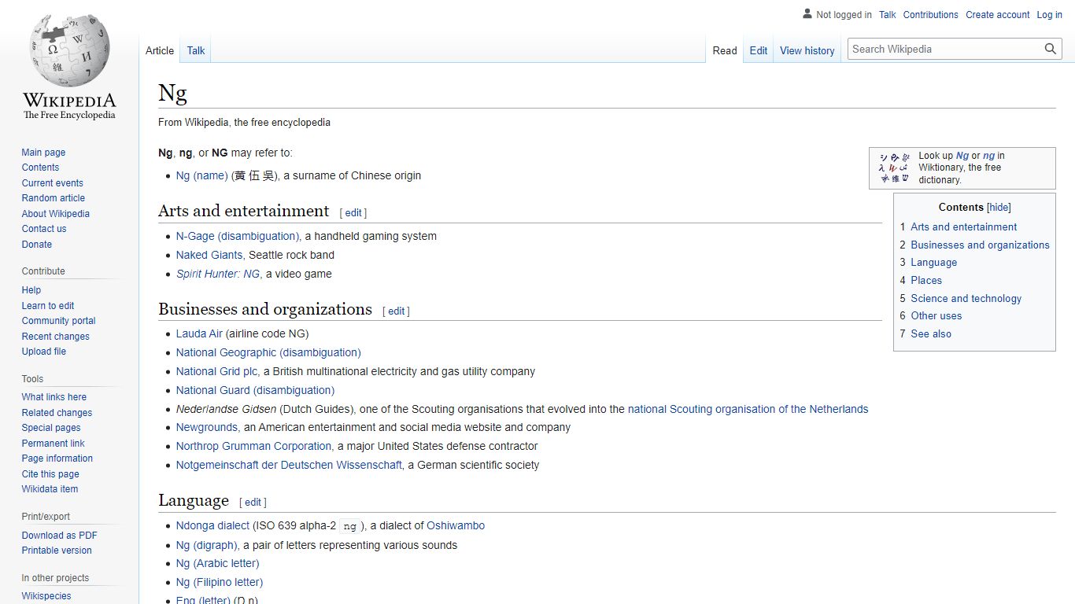This screenshot has width=1075, height=604.
Task: Open the Article tab
Action: point(160,50)
